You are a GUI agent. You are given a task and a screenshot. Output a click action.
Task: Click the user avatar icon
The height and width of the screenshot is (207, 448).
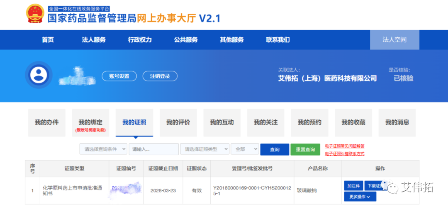pos(39,75)
